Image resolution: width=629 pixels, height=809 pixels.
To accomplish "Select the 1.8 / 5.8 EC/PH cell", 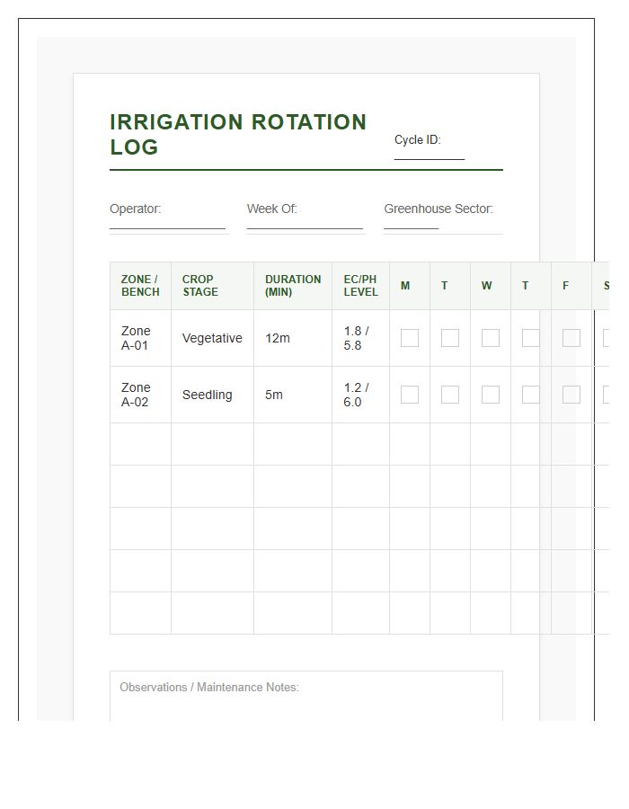I will coord(361,338).
